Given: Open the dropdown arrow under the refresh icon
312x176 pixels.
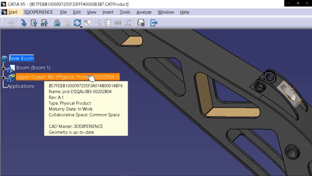Looking at the screenshot, I should coord(81,27).
